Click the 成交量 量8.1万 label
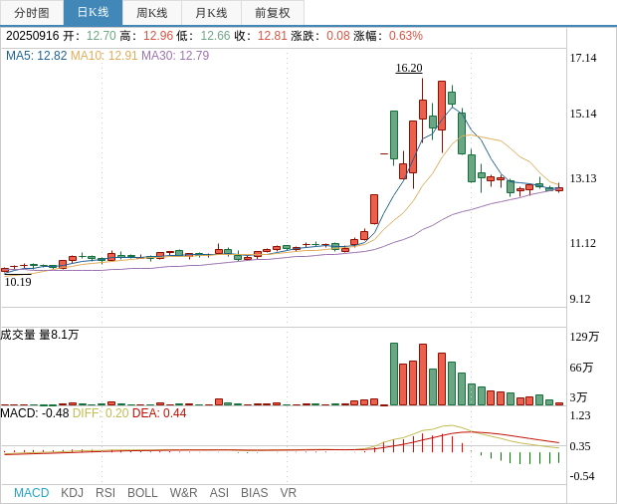Viewport: 617px width, 504px height. [x=40, y=335]
